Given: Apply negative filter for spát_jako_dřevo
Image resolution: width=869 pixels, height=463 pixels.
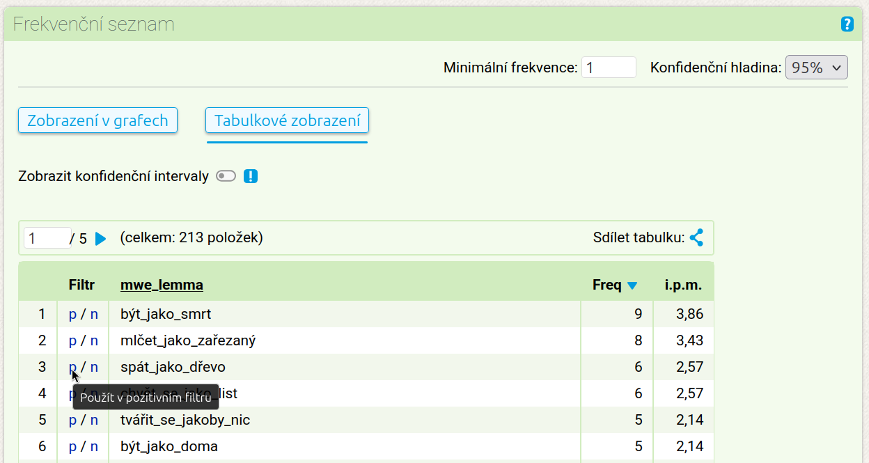Looking at the screenshot, I should [x=94, y=367].
